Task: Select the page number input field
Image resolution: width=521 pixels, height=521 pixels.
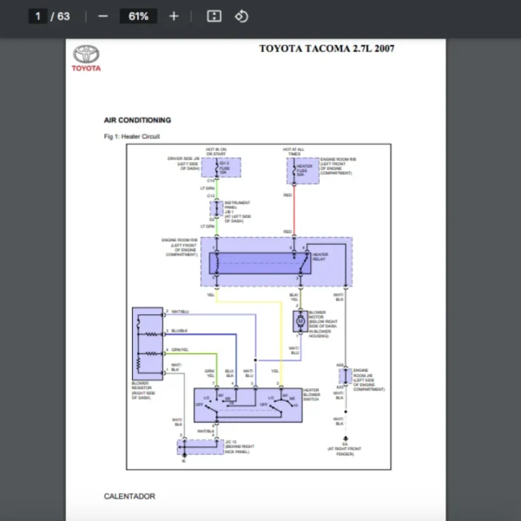Action: (x=38, y=16)
